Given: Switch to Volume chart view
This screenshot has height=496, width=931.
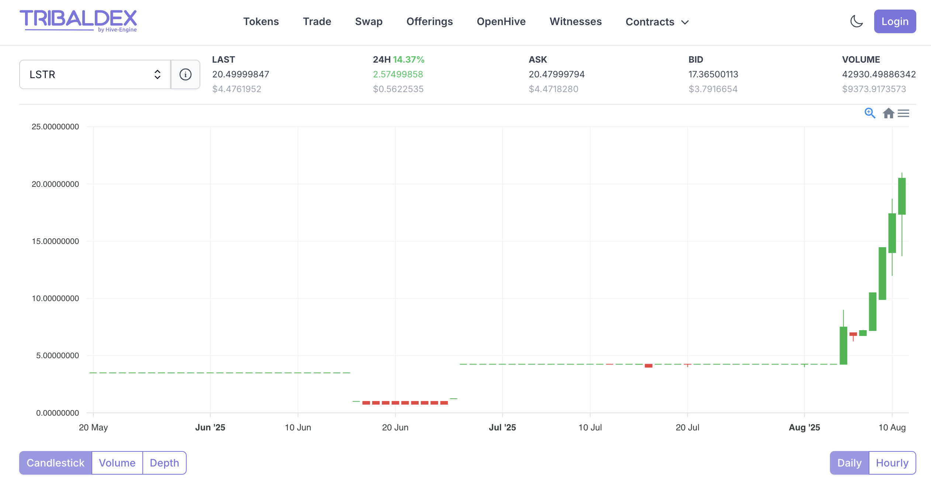Looking at the screenshot, I should tap(117, 463).
